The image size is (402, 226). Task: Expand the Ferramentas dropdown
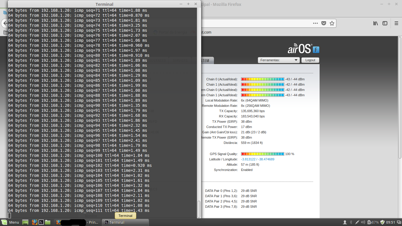pyautogui.click(x=278, y=60)
